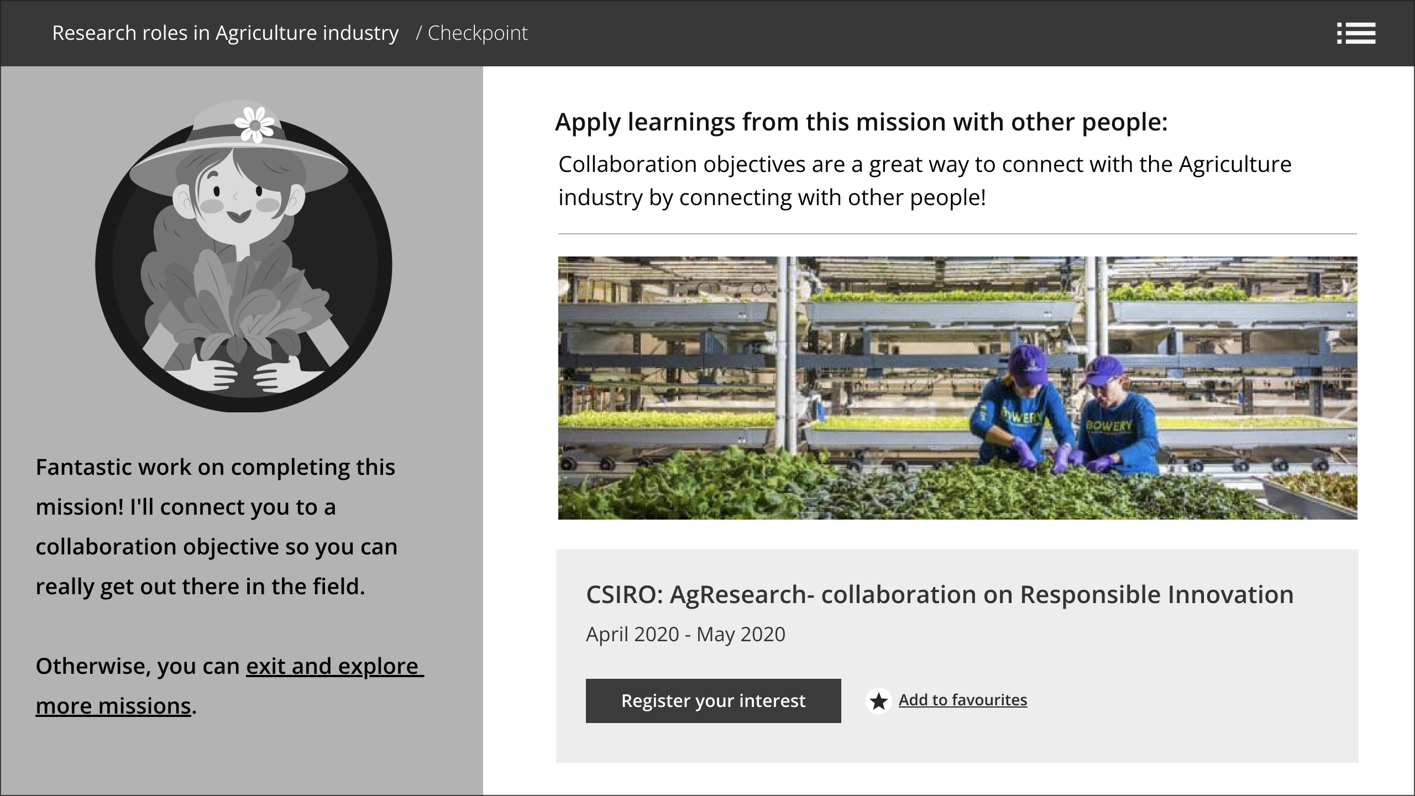This screenshot has height=796, width=1415.
Task: Click the Add to favourites link
Action: point(962,700)
